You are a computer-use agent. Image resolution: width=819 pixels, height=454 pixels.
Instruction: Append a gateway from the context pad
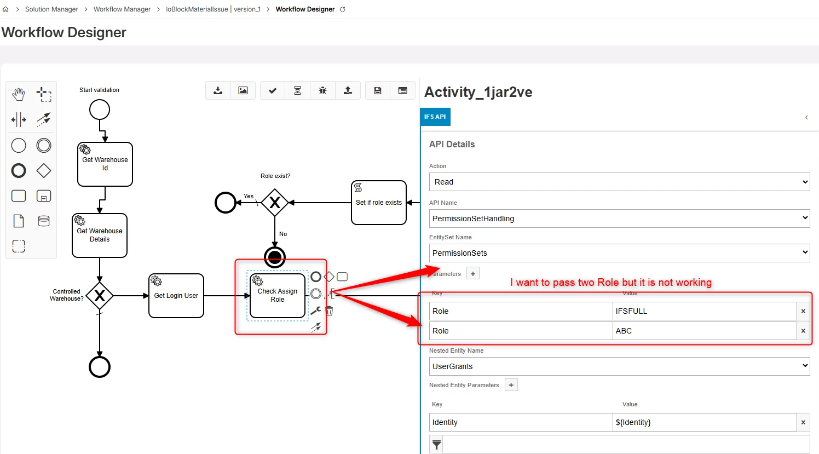pyautogui.click(x=329, y=277)
